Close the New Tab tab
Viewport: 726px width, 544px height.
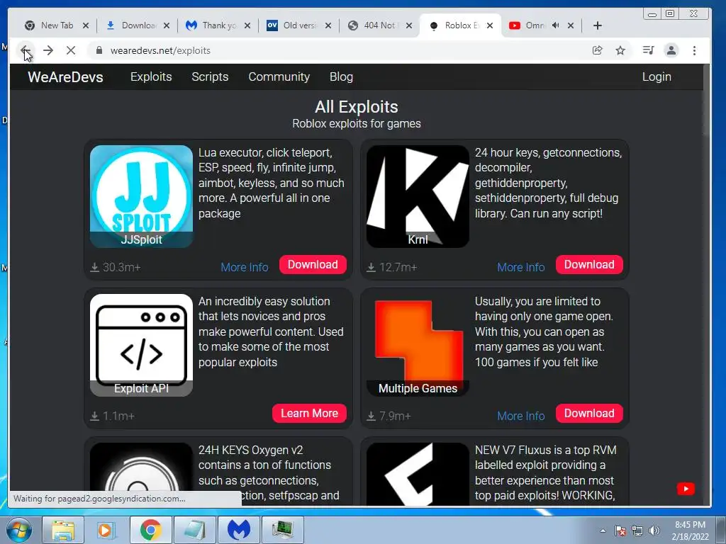click(86, 25)
